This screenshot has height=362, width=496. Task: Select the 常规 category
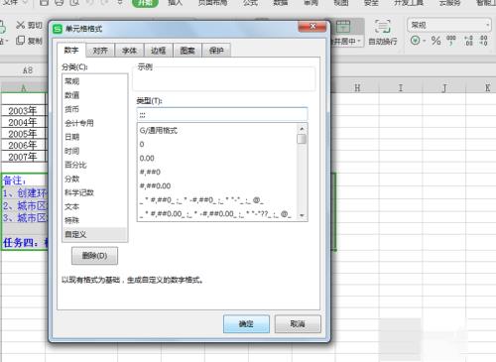point(94,81)
